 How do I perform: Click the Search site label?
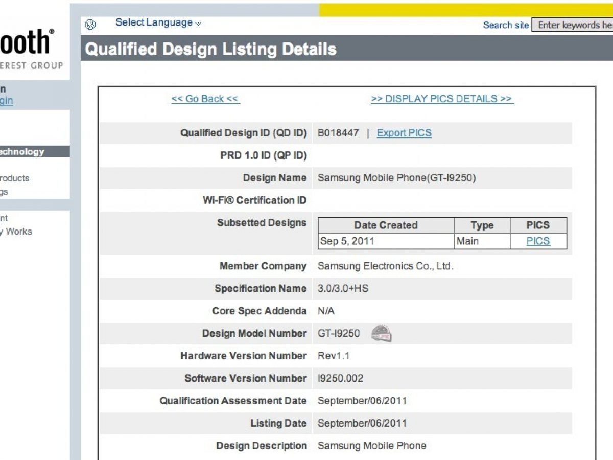click(506, 25)
